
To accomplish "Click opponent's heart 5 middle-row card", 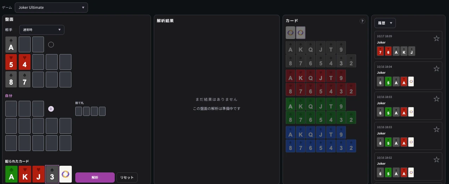I will (11, 62).
